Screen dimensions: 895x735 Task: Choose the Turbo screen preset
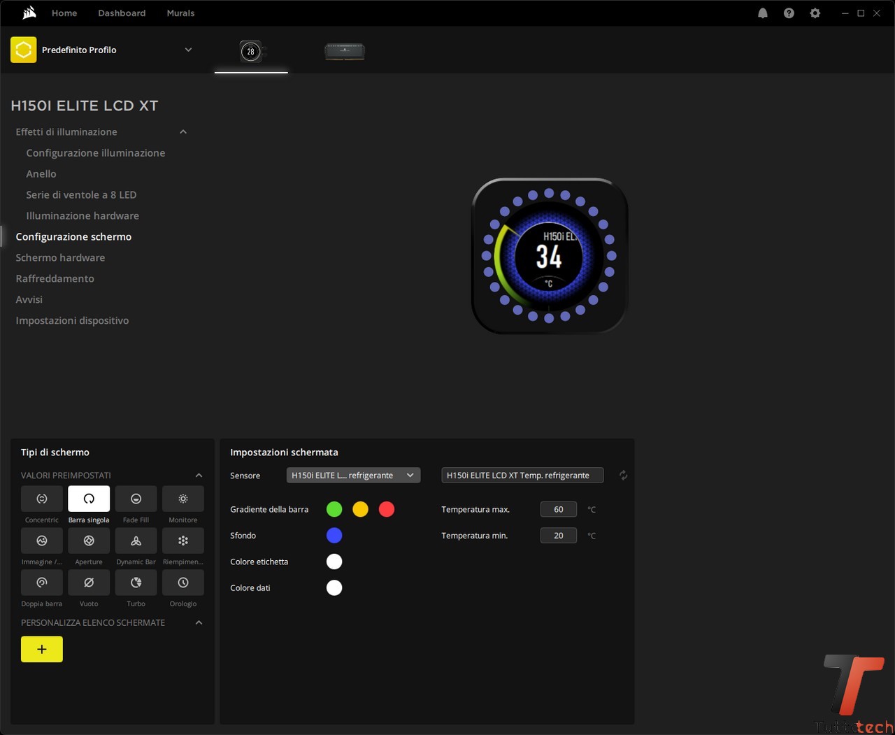tap(136, 583)
